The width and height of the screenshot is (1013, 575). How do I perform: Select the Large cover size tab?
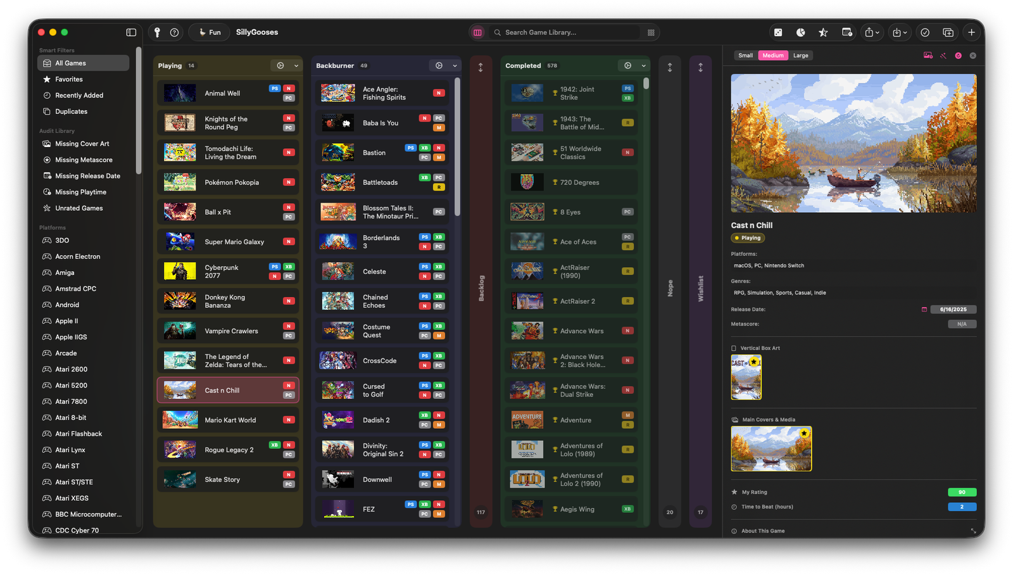click(800, 56)
